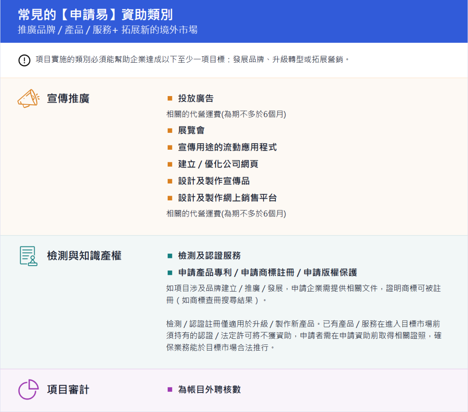
Task: Click the teal bullet next to 檢測及認證服務
Action: tap(170, 256)
